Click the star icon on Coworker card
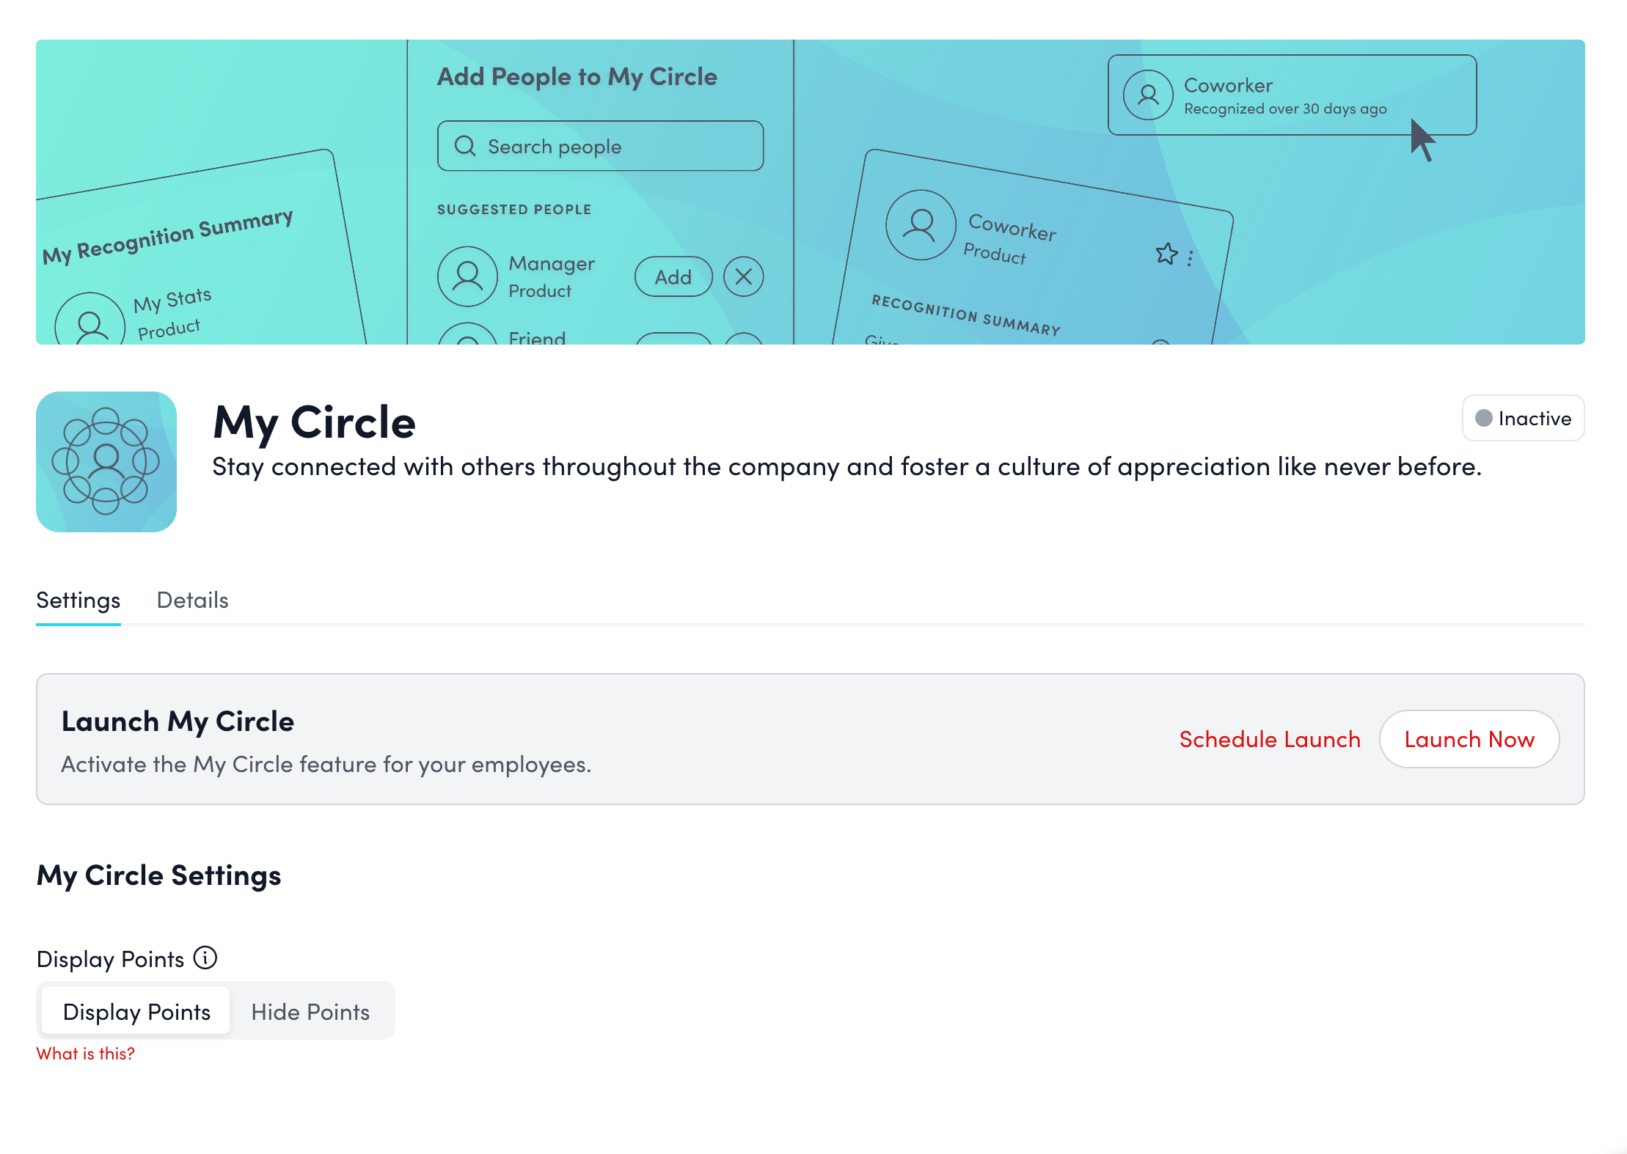Viewport: 1627px width, 1154px height. pos(1166,254)
